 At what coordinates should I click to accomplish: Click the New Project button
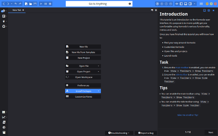point(83,58)
